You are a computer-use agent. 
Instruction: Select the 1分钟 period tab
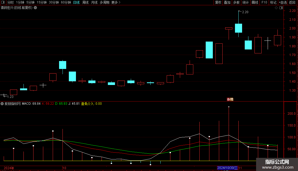tap(20, 2)
